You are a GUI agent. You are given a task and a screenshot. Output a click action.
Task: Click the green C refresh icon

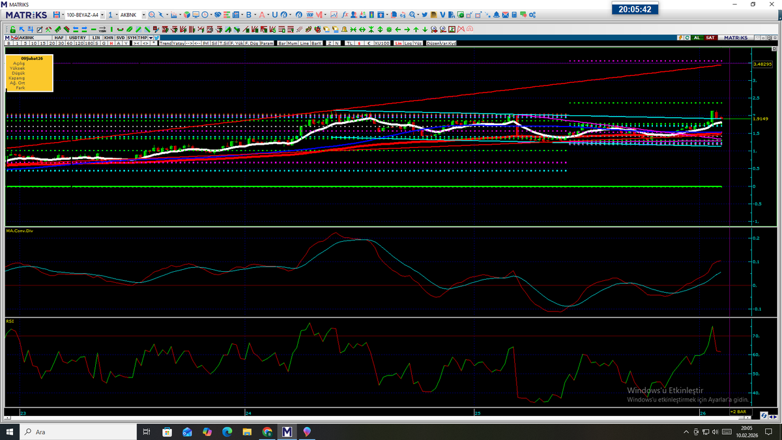tap(688, 37)
